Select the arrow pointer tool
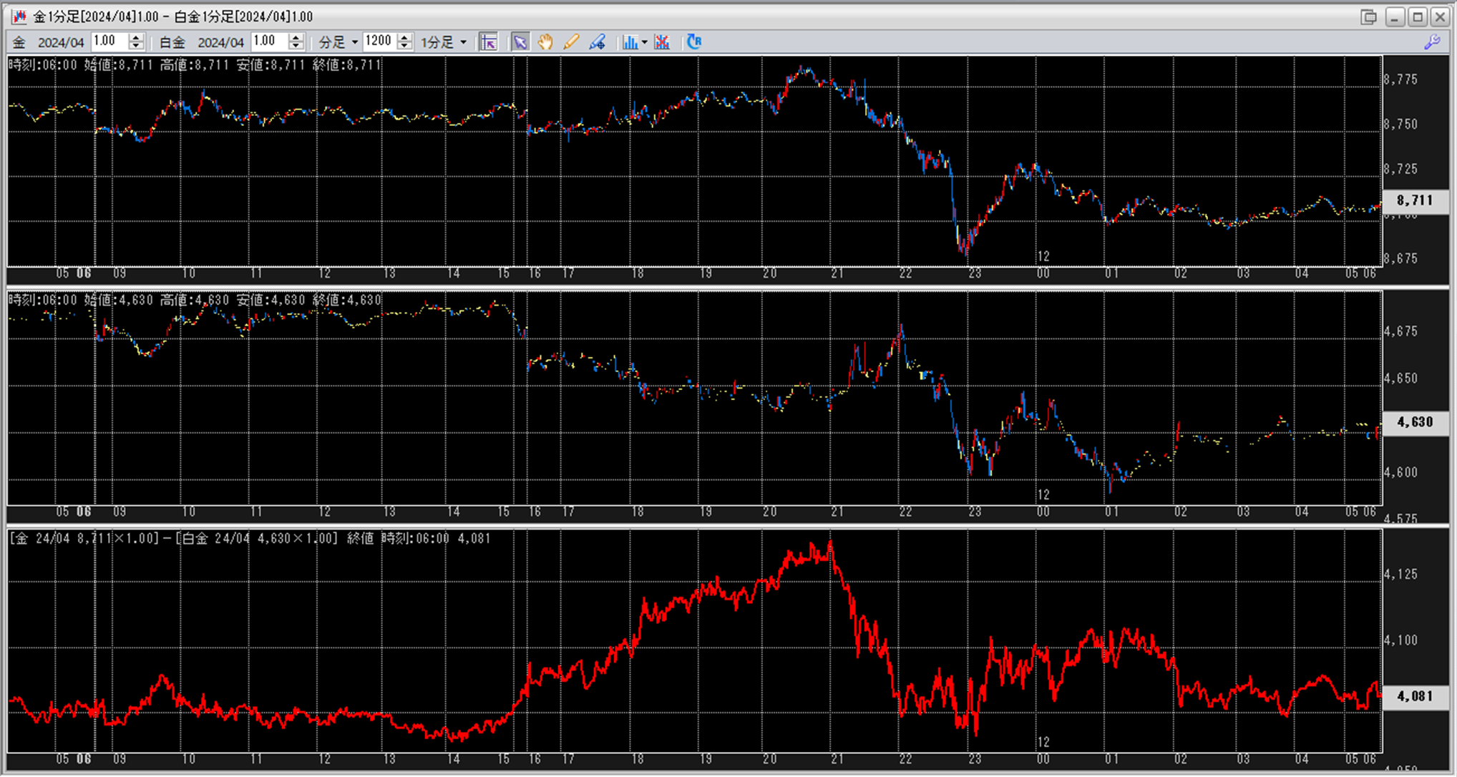The height and width of the screenshot is (777, 1457). pyautogui.click(x=520, y=42)
